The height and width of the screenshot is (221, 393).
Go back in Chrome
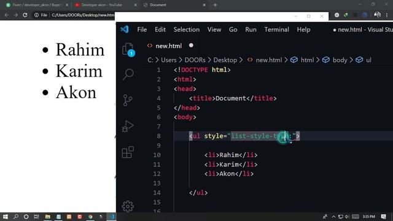tap(7, 15)
